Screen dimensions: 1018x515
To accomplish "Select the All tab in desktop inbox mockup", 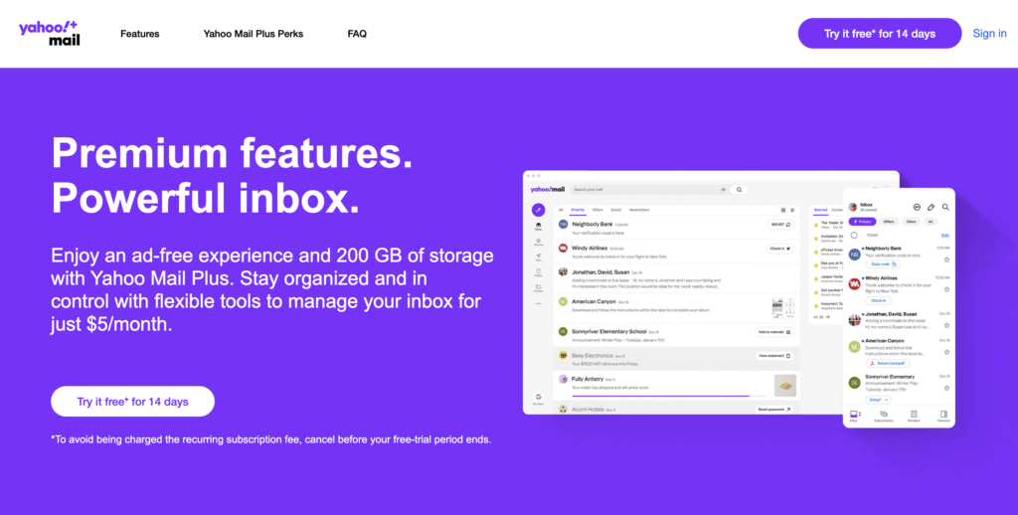I will [x=561, y=210].
